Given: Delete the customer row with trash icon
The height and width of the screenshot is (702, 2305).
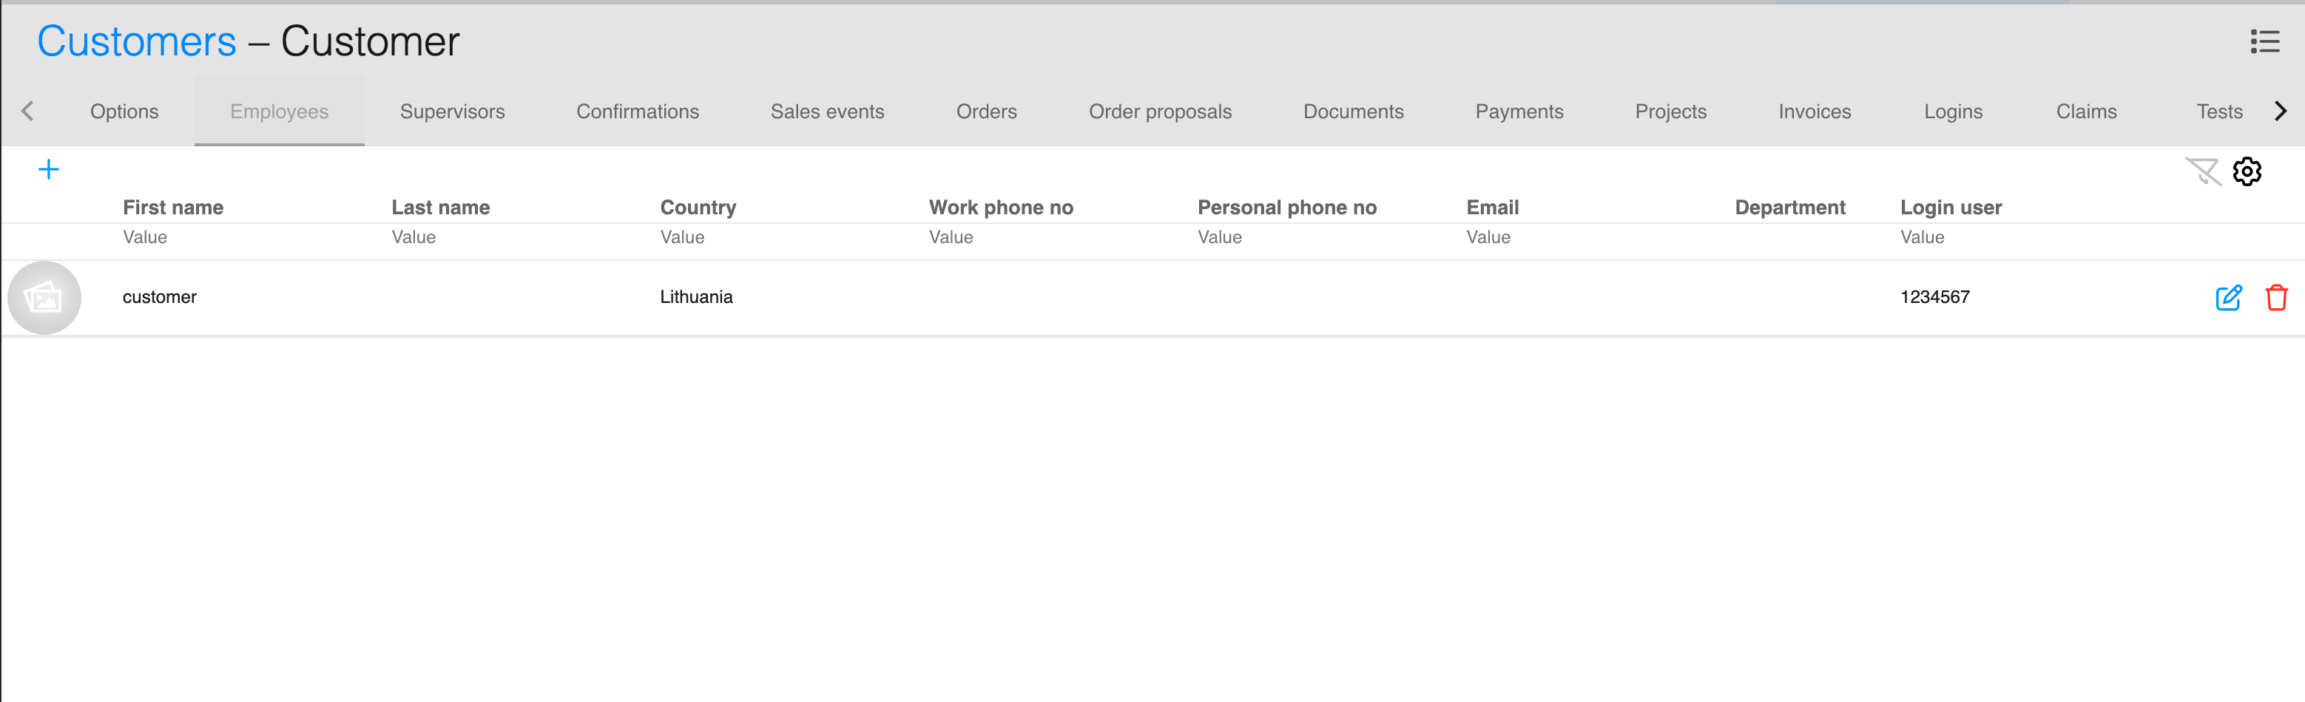Looking at the screenshot, I should (x=2275, y=297).
